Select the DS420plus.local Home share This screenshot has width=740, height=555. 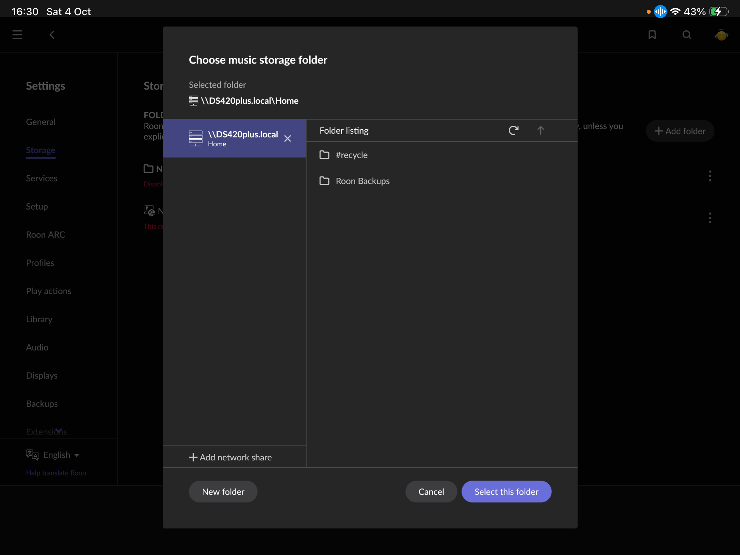click(235, 138)
